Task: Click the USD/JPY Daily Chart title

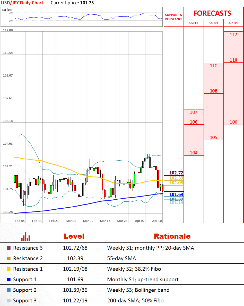Action: pos(22,3)
